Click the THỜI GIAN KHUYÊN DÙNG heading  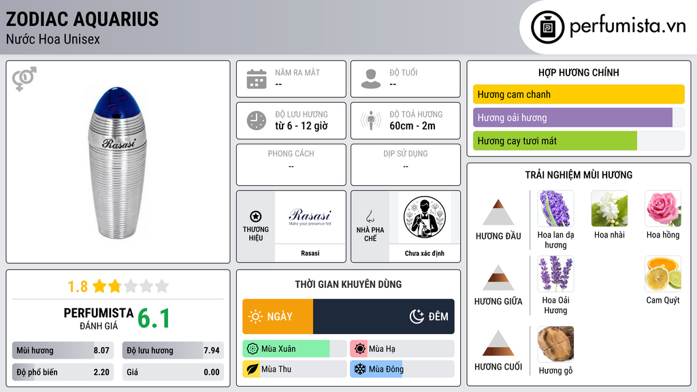[348, 284]
